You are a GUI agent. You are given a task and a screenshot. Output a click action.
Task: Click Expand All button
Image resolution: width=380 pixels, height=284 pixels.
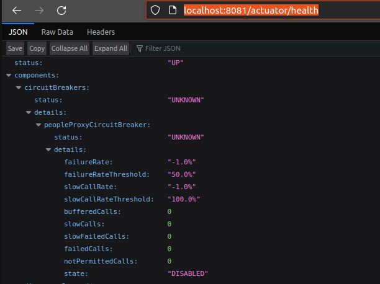point(111,48)
